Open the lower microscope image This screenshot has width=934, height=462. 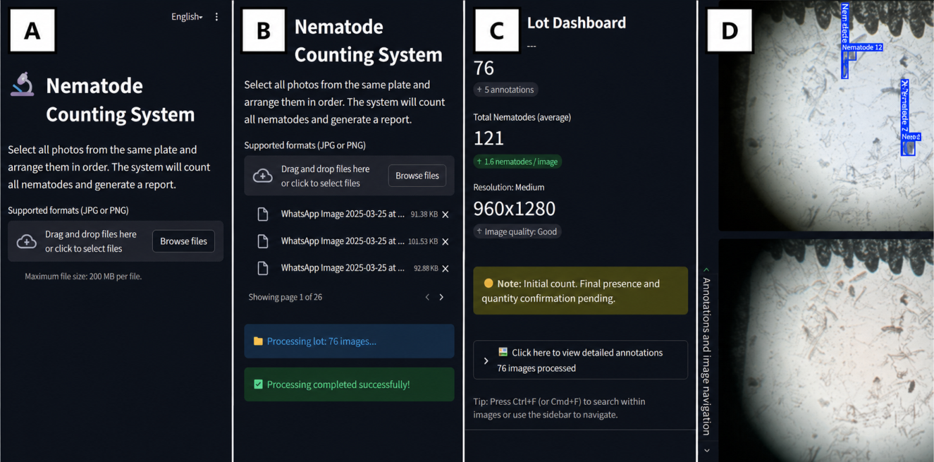[x=826, y=351]
